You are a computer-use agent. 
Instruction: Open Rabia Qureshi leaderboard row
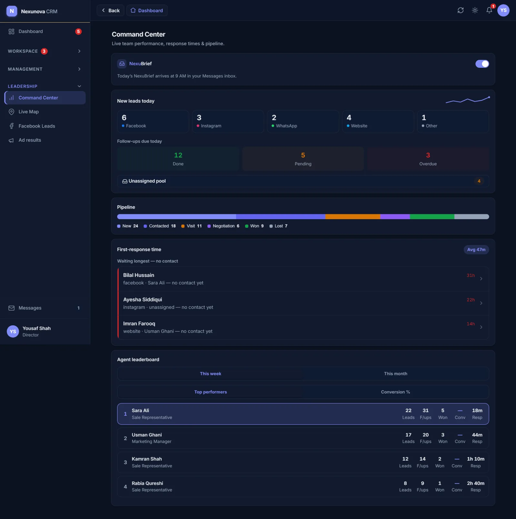[303, 487]
